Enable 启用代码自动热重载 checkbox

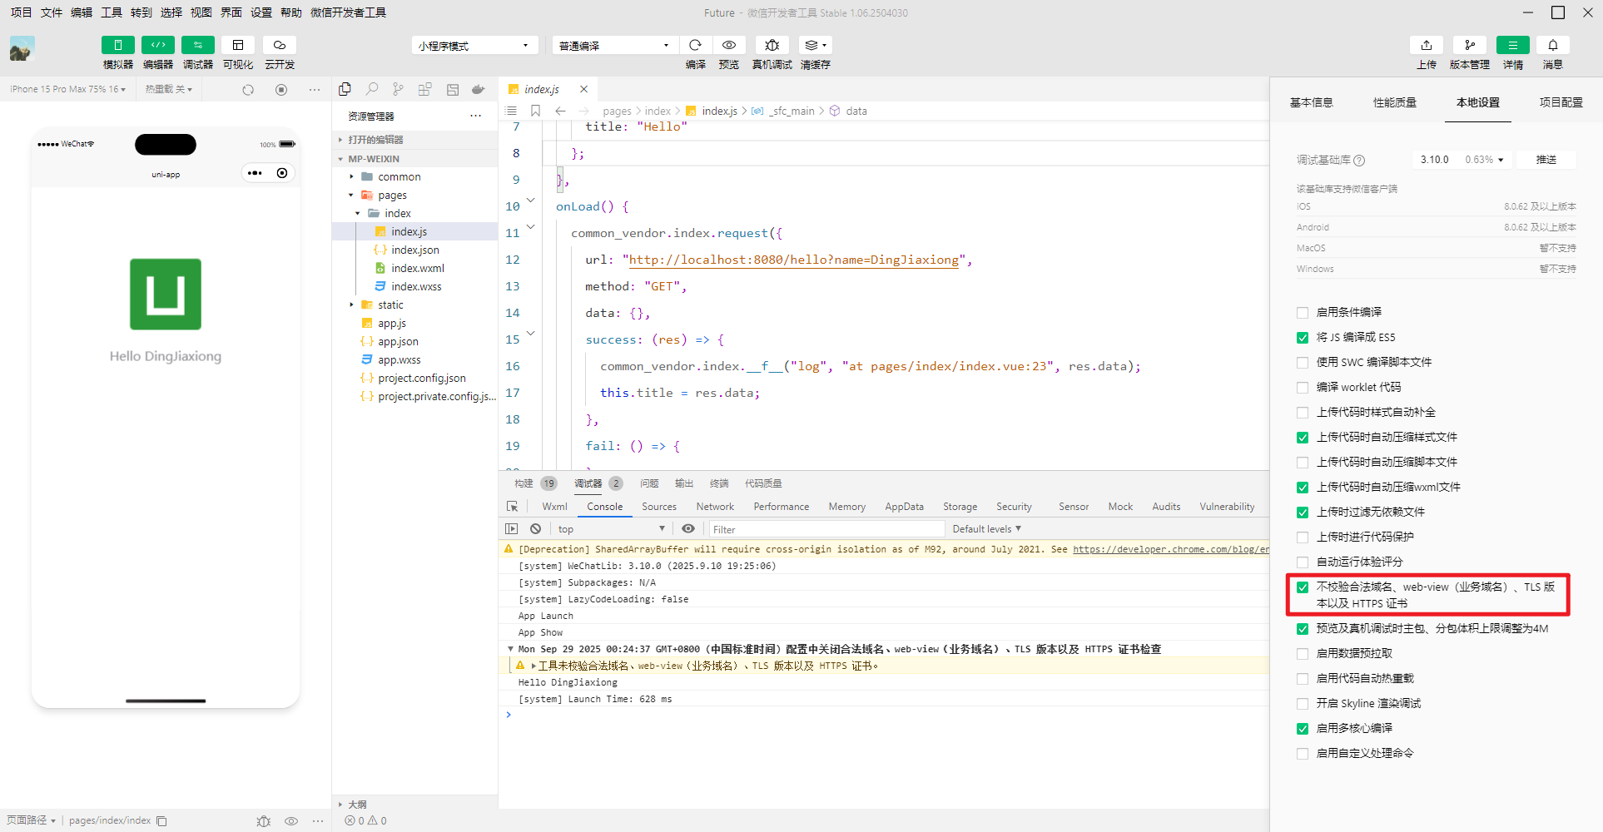[x=1303, y=679]
